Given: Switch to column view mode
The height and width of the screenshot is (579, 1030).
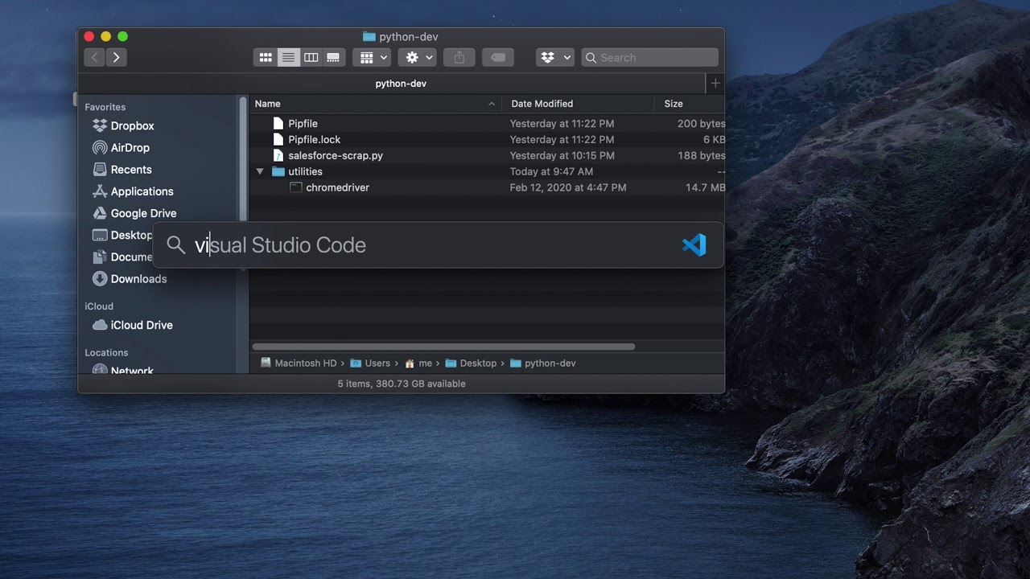Looking at the screenshot, I should coord(311,57).
